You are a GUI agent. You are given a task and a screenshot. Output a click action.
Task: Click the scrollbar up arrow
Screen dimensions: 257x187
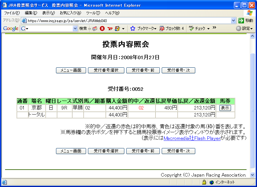(x=253, y=36)
